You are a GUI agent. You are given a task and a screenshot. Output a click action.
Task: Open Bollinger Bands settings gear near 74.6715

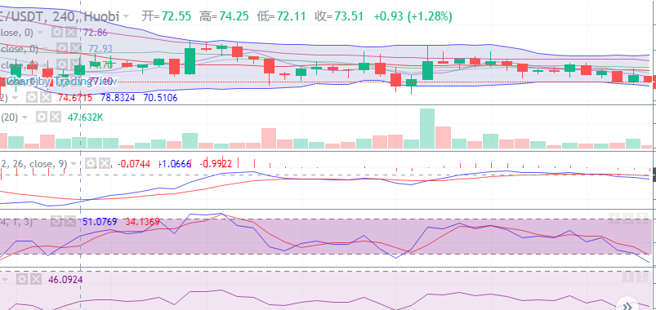click(32, 98)
